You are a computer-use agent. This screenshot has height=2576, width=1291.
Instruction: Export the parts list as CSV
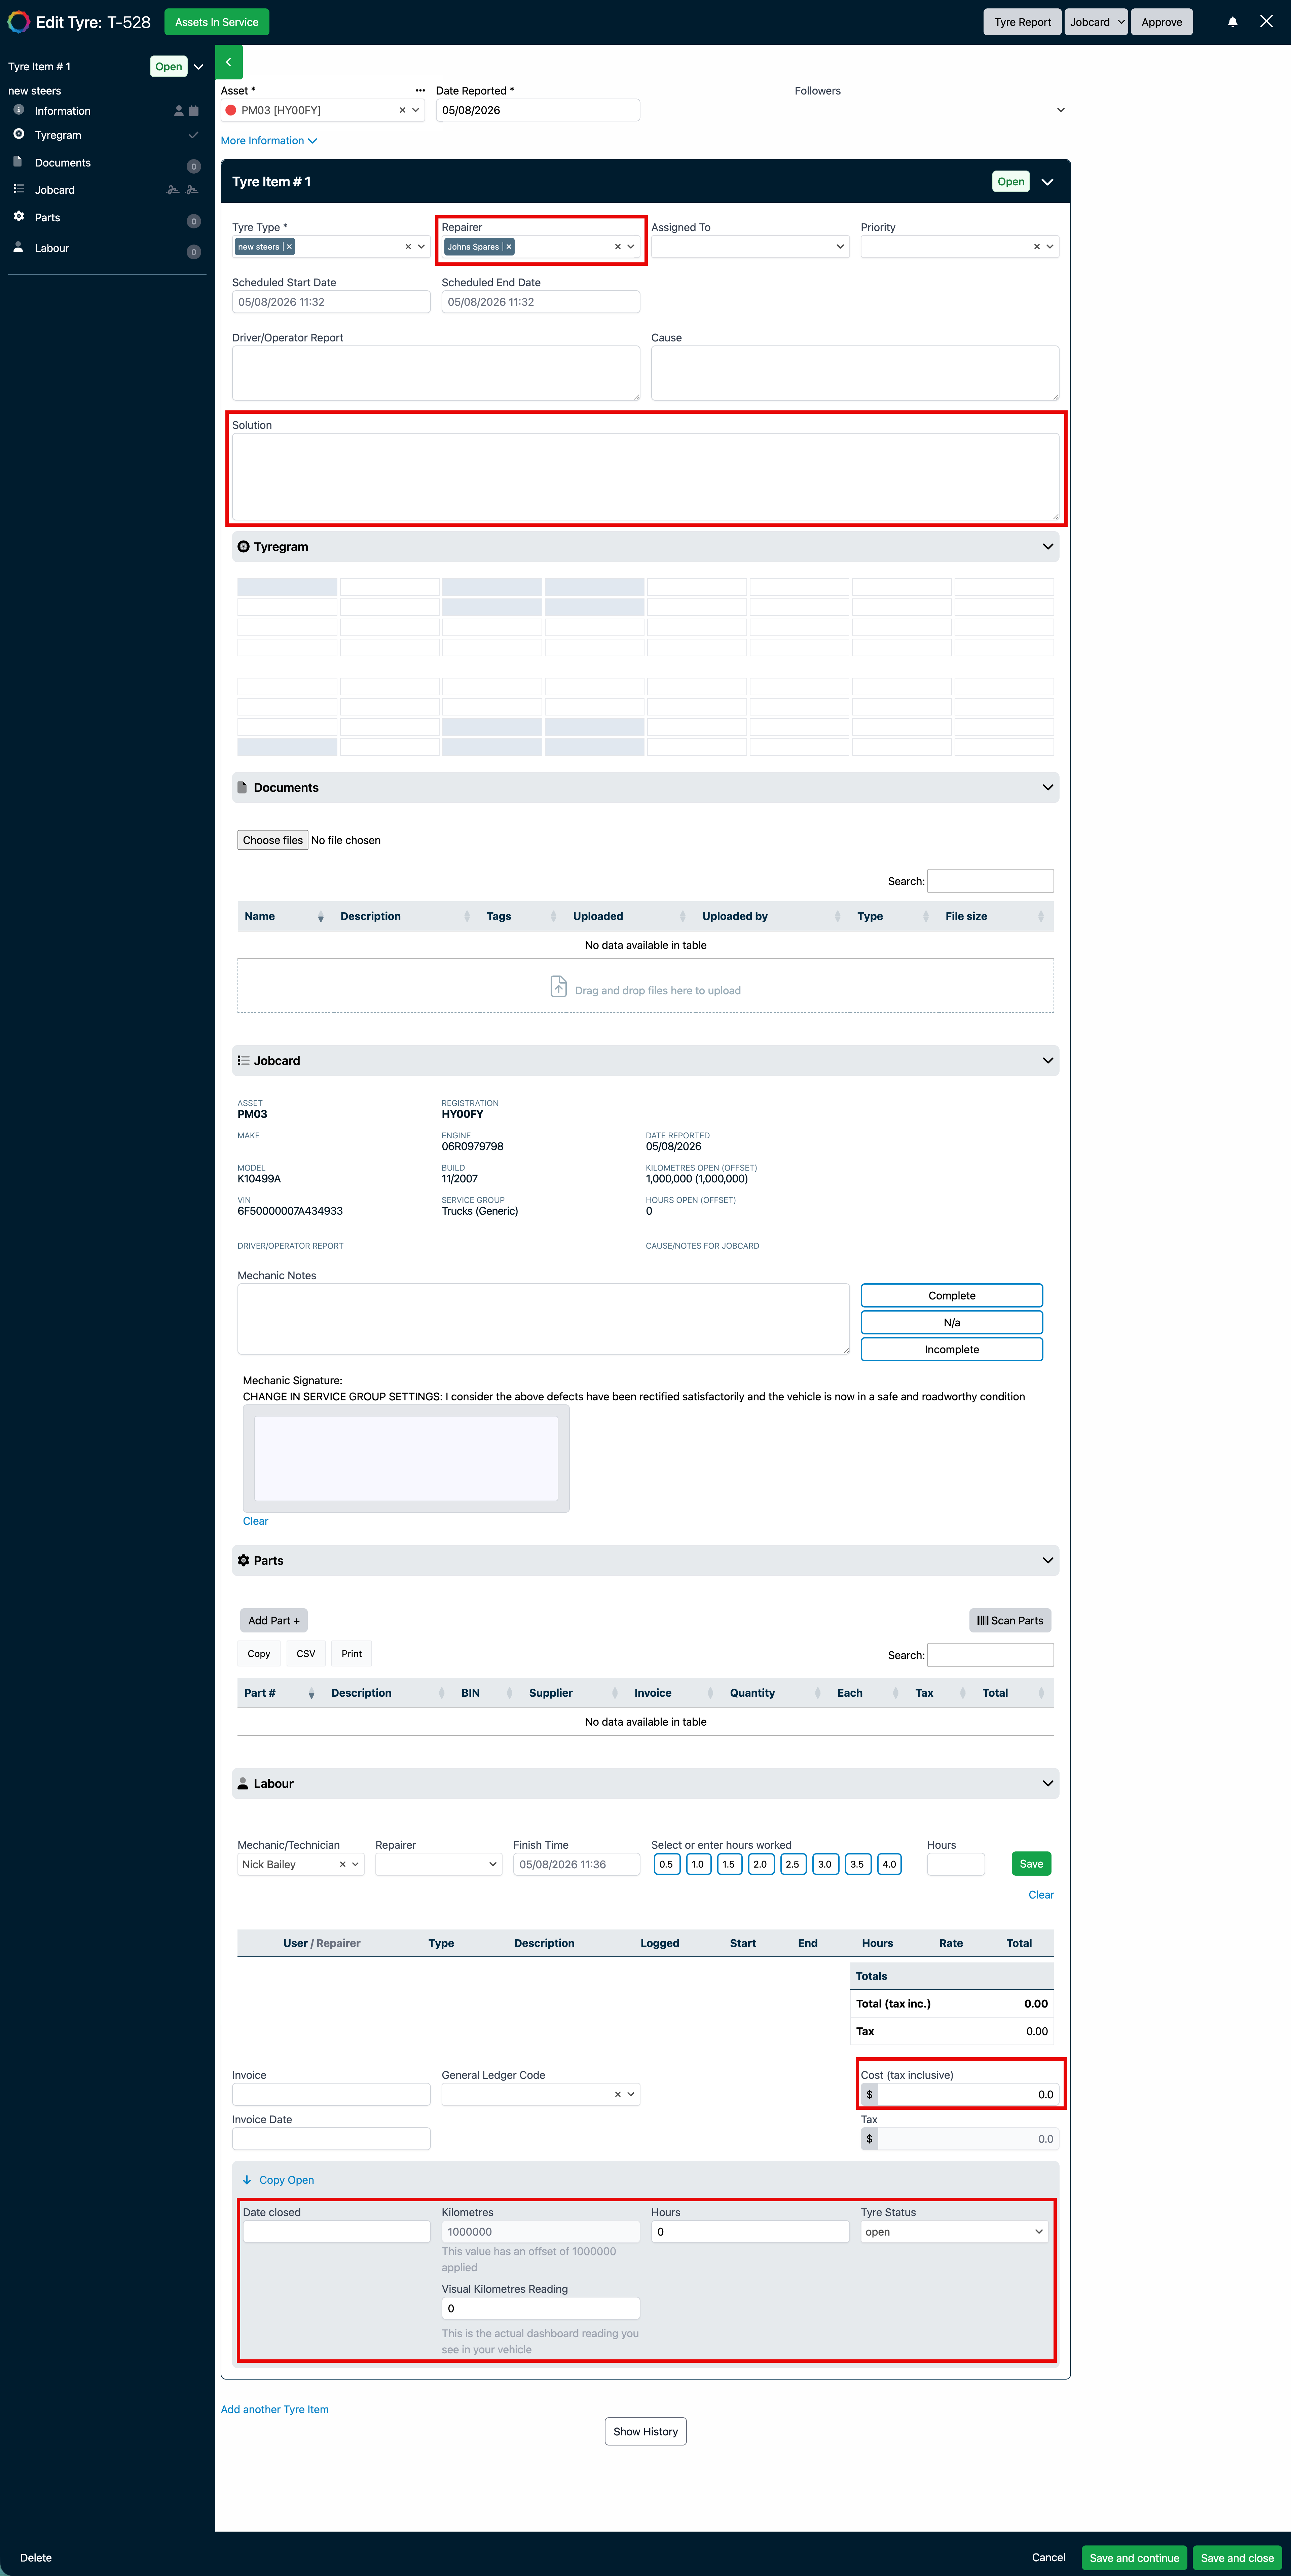(x=306, y=1654)
